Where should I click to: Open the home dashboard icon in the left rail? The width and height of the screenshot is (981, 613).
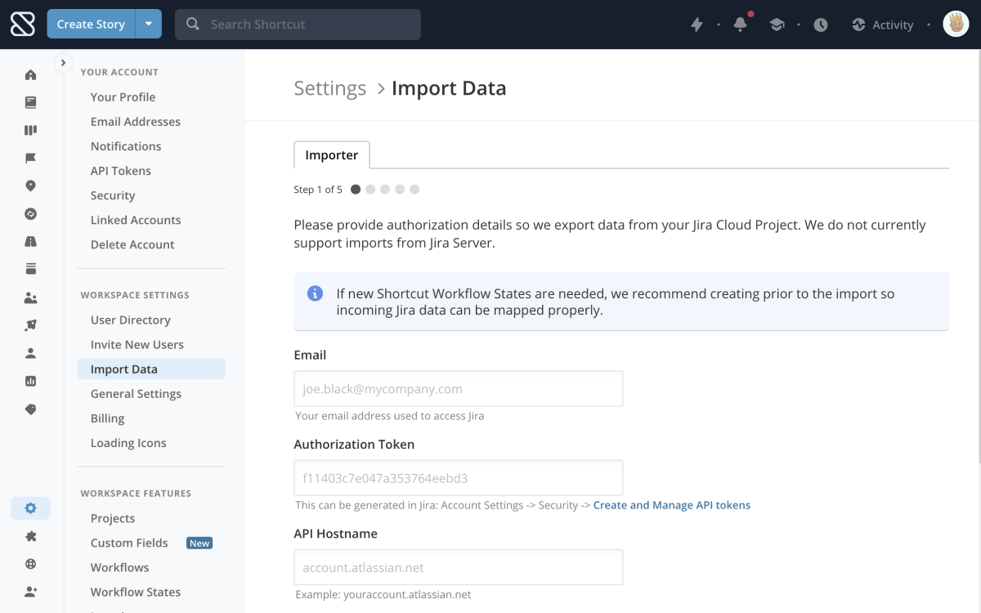pos(31,75)
